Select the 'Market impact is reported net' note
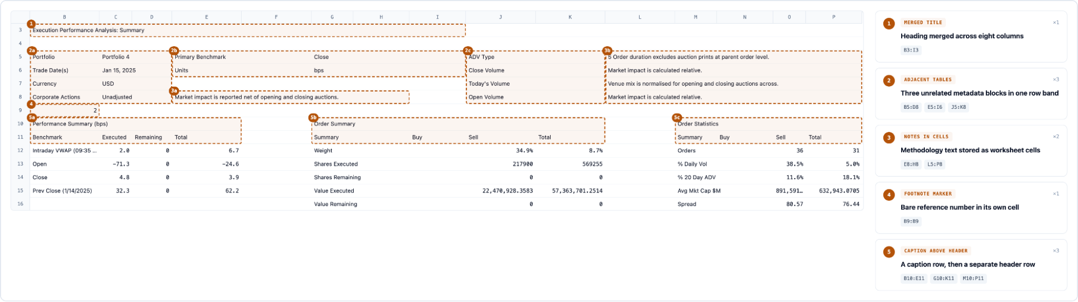1078x302 pixels. click(291, 97)
